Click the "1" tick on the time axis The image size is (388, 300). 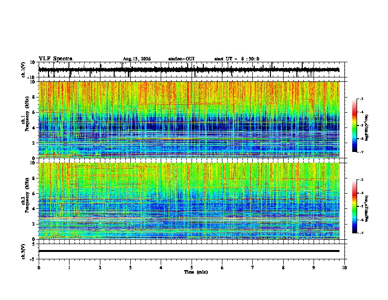pyautogui.click(x=69, y=268)
